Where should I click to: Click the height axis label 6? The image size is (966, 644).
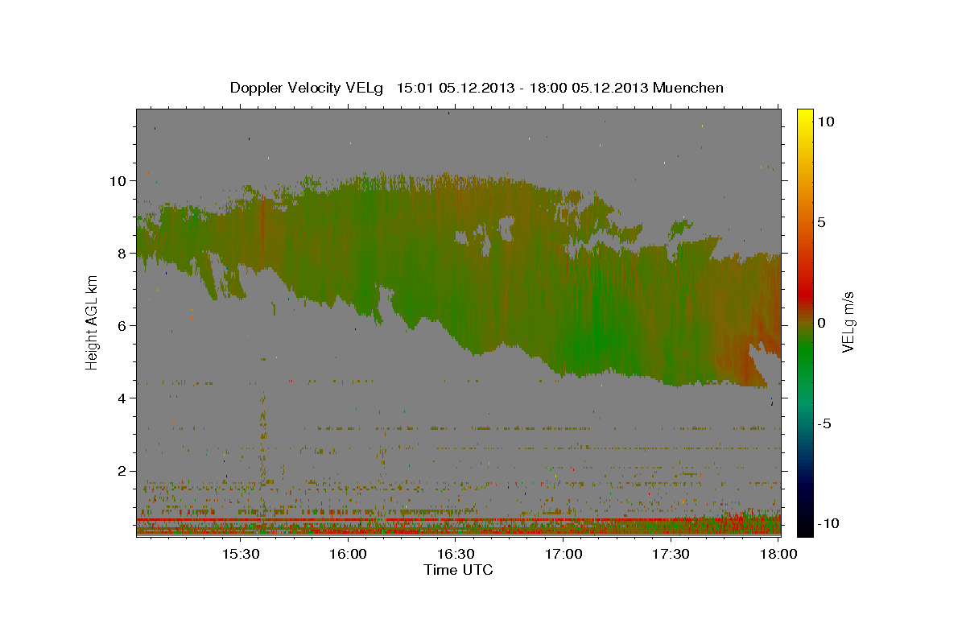[122, 325]
